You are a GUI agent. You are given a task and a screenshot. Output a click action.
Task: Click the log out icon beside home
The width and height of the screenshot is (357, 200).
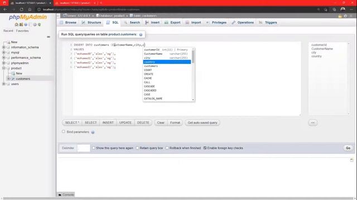[x=21, y=24]
